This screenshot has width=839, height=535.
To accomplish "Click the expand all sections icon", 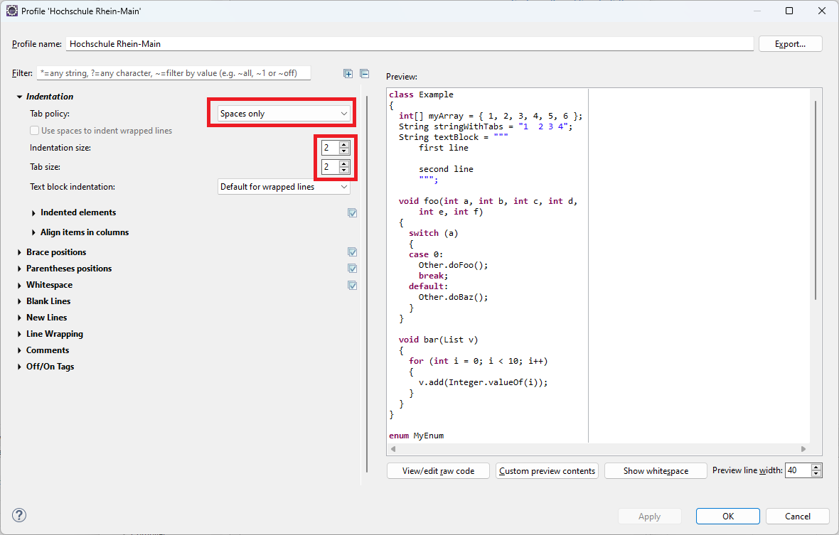I will tap(348, 73).
